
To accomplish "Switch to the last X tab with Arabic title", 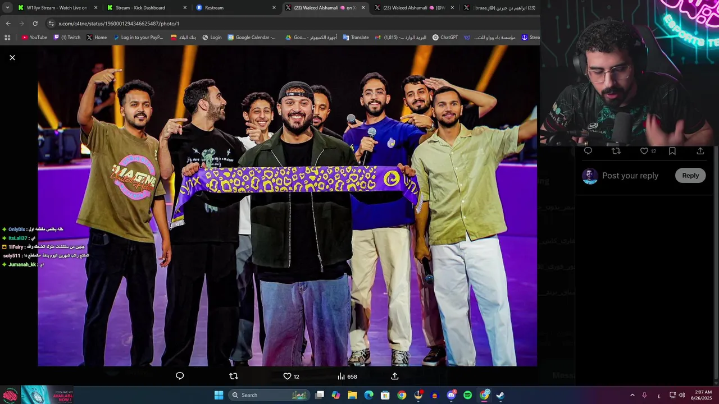I will [x=500, y=8].
